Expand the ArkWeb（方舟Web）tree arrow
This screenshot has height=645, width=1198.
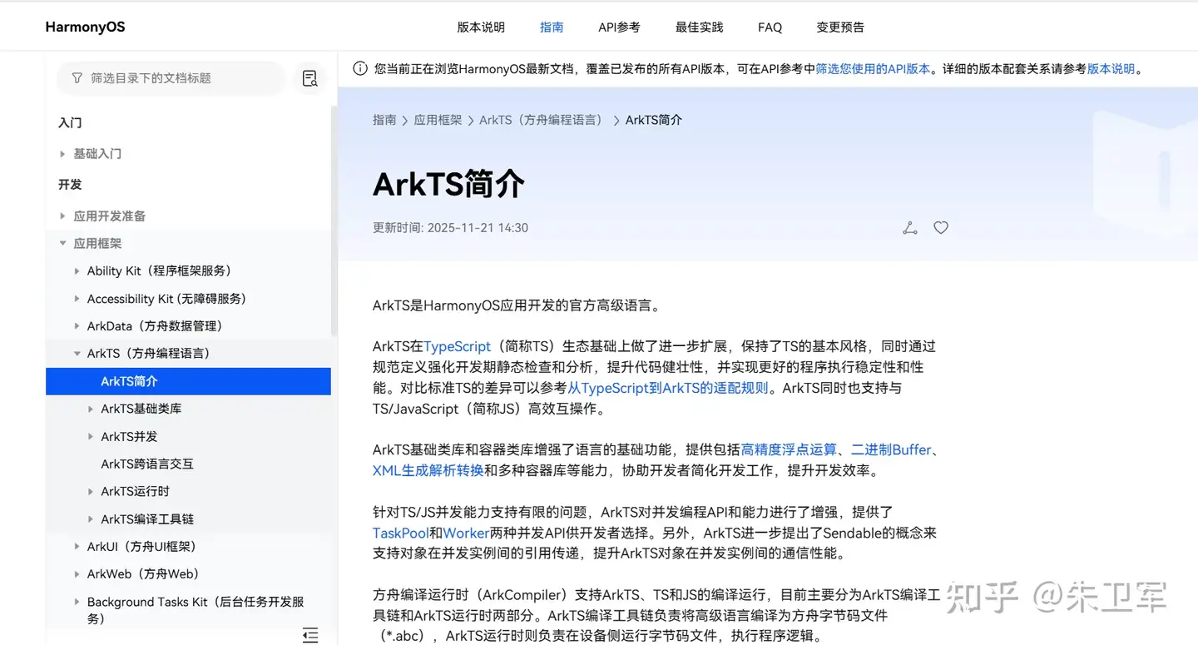[77, 574]
